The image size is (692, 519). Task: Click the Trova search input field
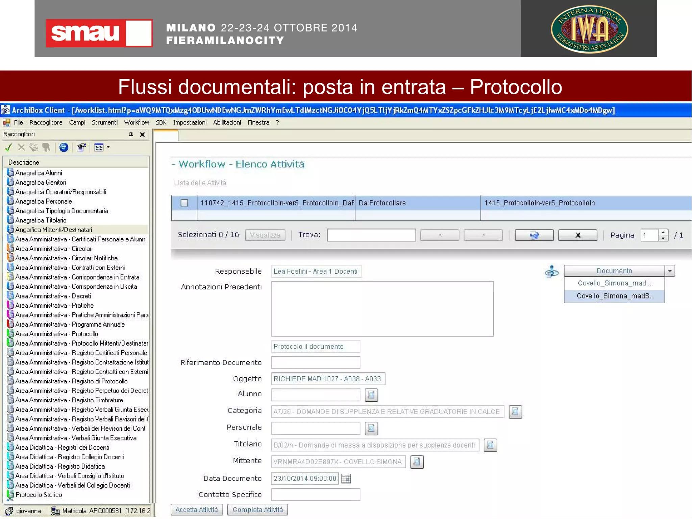pyautogui.click(x=371, y=235)
